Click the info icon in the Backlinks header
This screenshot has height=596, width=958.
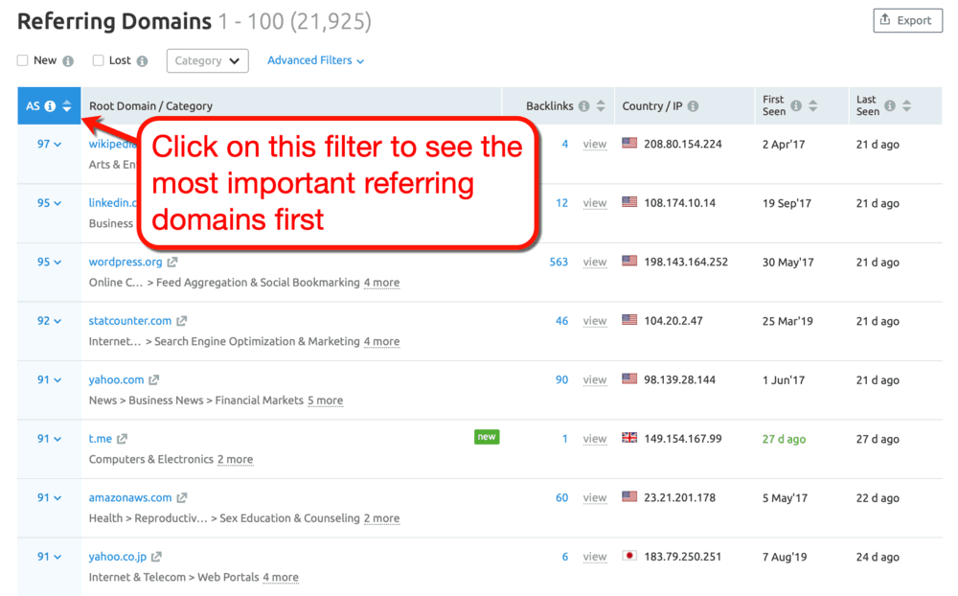click(x=584, y=105)
